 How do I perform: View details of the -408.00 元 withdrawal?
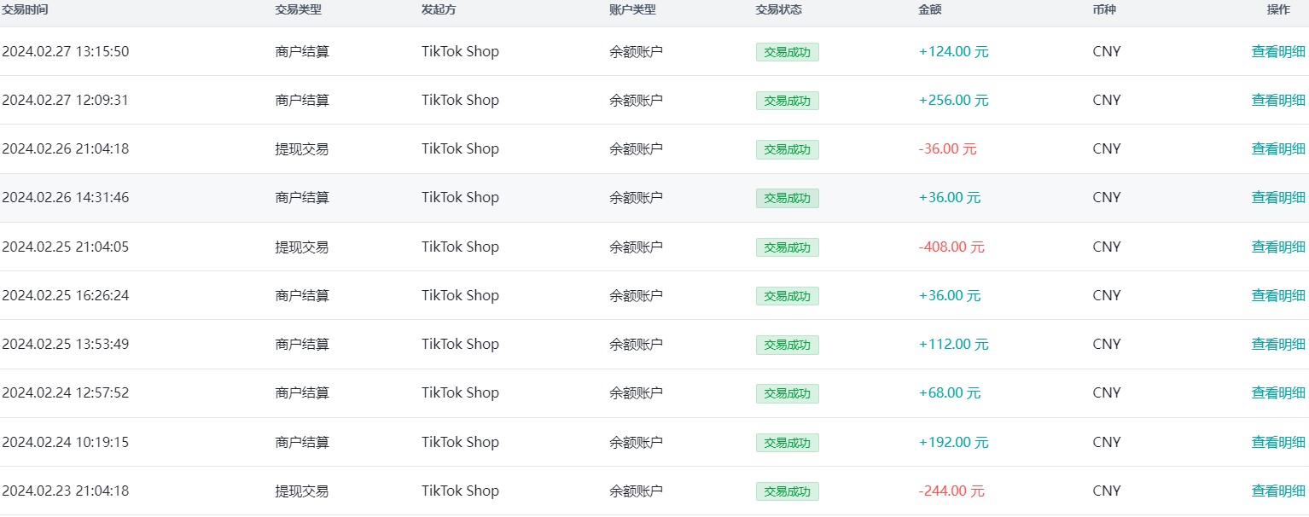point(1277,247)
